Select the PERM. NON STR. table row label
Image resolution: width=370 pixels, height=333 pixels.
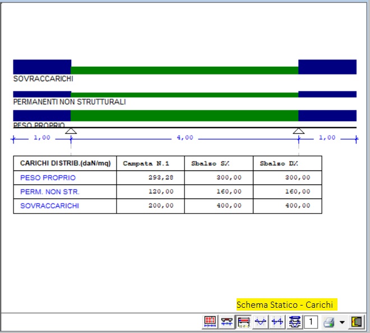[50, 192]
